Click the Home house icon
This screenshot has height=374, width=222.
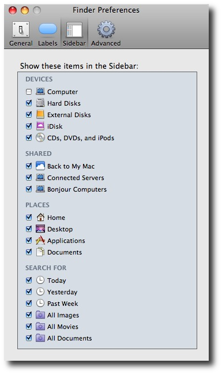tap(40, 217)
